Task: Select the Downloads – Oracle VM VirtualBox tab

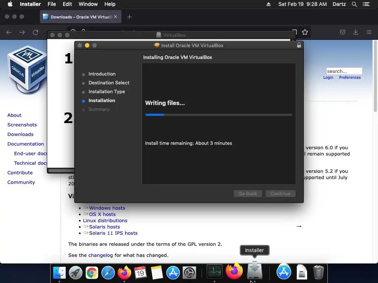Action: pos(80,17)
